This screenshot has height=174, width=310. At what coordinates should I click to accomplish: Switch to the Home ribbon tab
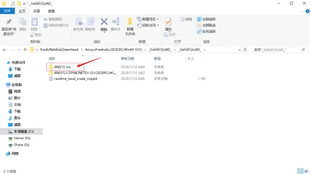[22, 11]
